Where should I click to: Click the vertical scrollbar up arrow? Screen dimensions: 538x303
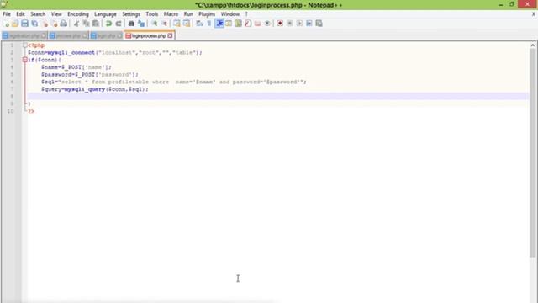point(532,45)
